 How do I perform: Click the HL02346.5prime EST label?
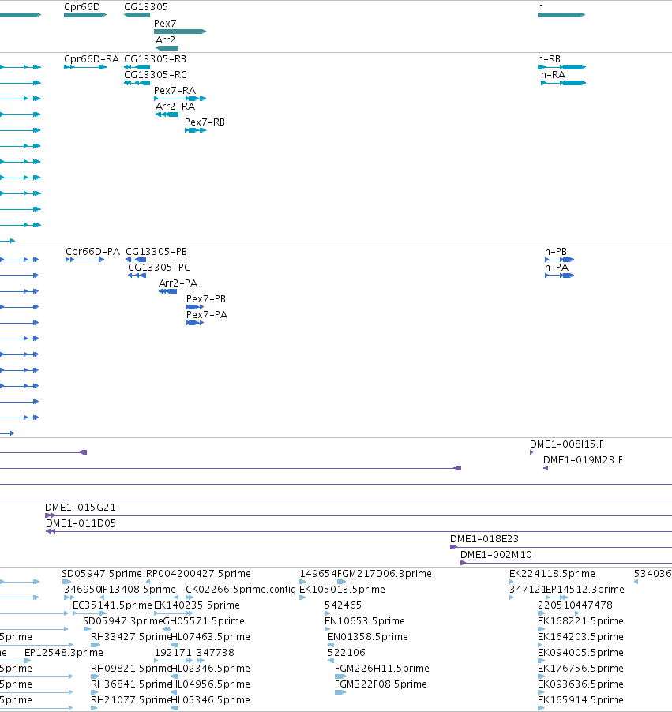point(210,668)
